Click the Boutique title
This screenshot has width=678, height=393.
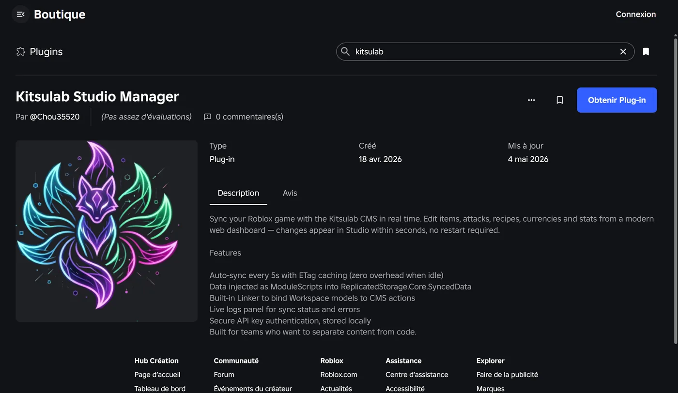(x=60, y=15)
